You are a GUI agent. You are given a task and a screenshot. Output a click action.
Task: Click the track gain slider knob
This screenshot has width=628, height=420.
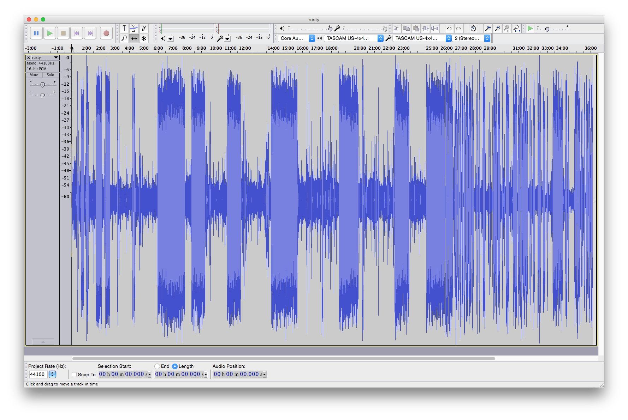(42, 85)
